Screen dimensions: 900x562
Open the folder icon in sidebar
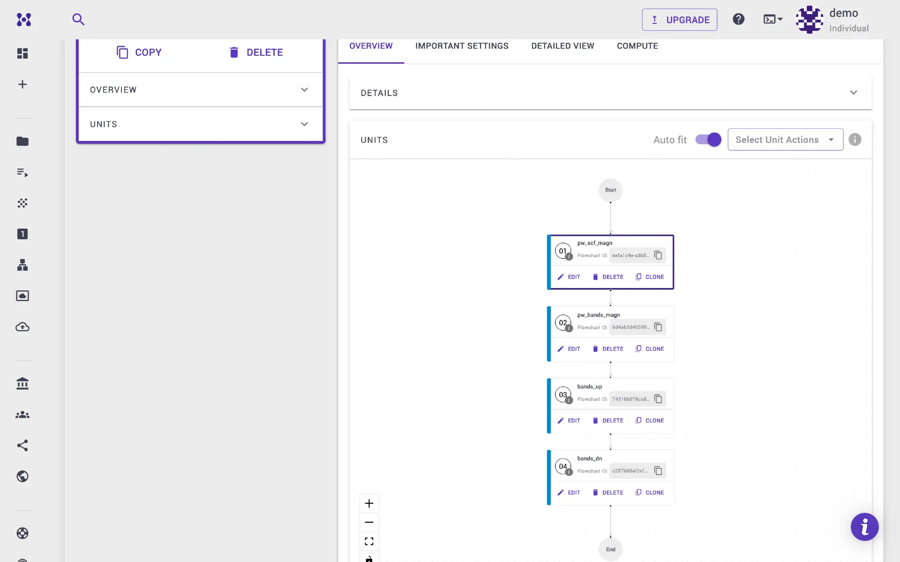coord(22,141)
